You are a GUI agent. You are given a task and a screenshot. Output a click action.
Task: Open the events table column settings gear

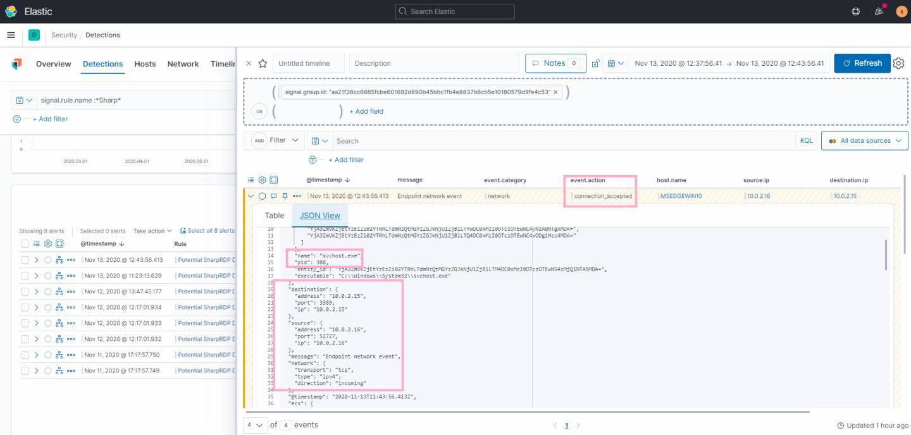tap(261, 180)
